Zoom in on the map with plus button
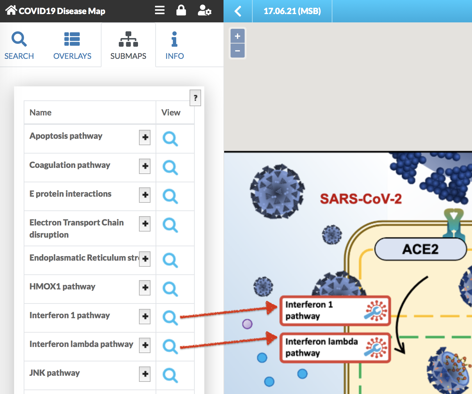 pos(238,36)
